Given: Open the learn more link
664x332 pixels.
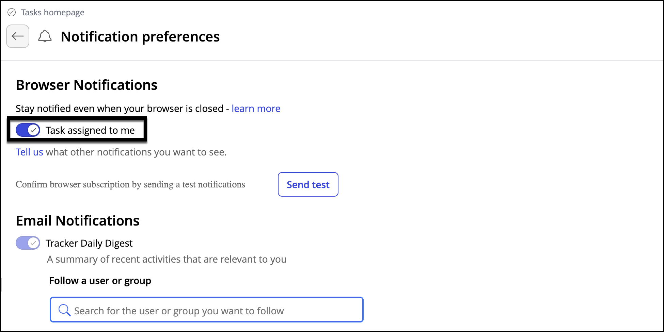Looking at the screenshot, I should coord(256,109).
